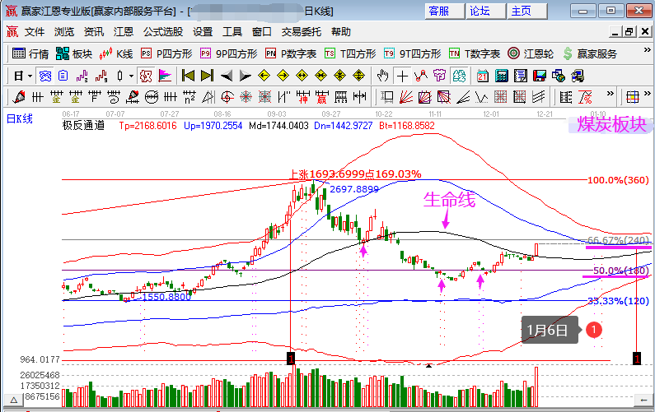
Task: Click the triangle button at bottom-left corner
Action: (x=13, y=400)
